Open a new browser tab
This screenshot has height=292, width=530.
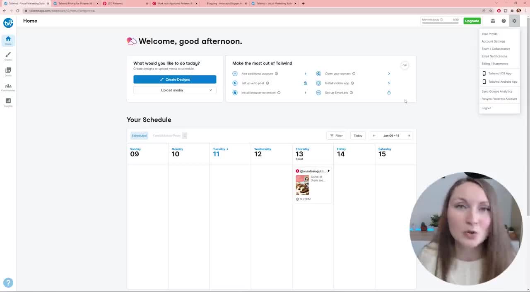(x=303, y=3)
